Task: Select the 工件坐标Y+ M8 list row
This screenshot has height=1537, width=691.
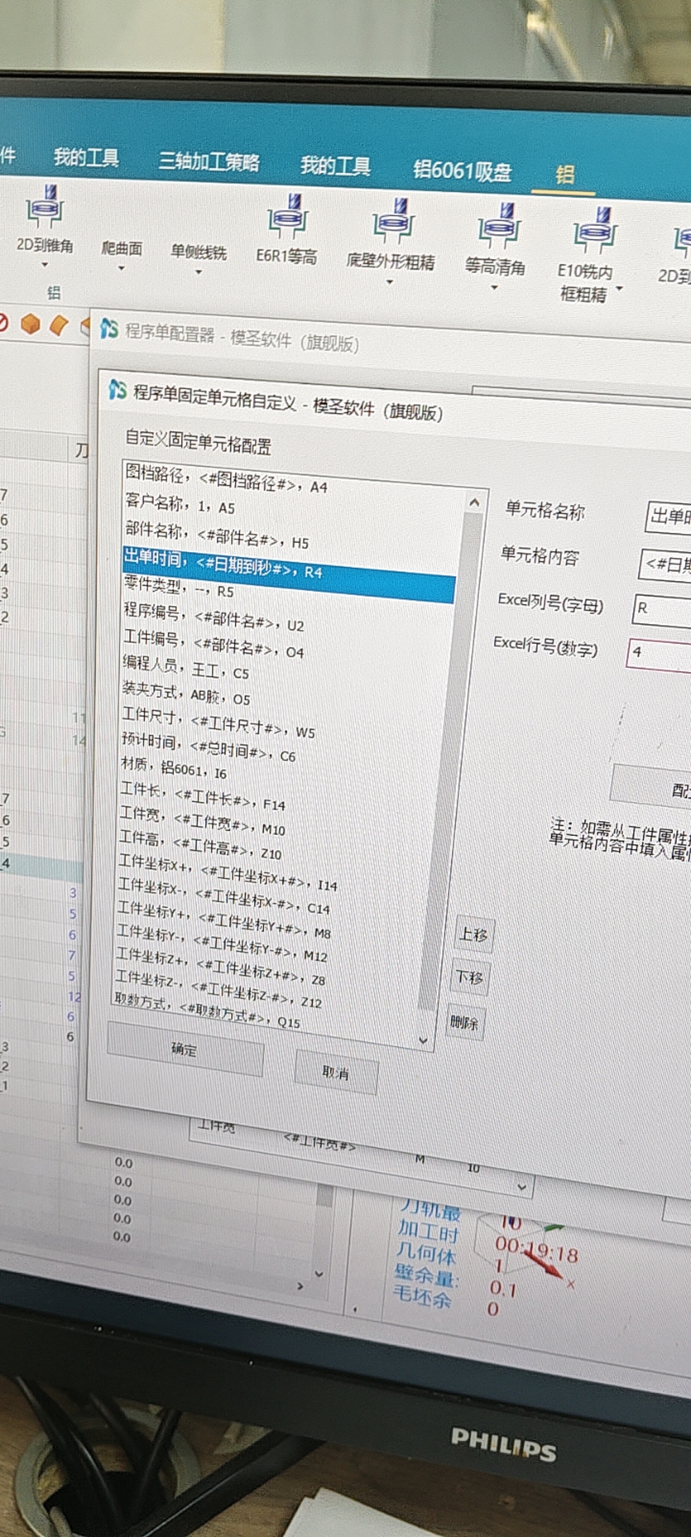Action: (224, 920)
